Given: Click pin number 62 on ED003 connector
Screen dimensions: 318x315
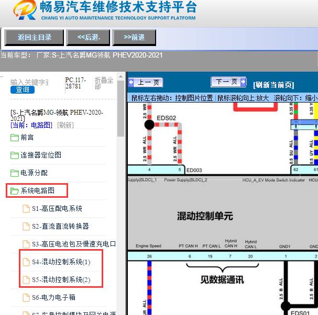Looking at the screenshot, I should click(x=295, y=170).
